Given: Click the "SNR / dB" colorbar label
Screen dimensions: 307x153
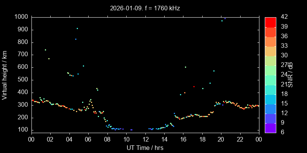Looking at the screenshot, I should (292, 75).
